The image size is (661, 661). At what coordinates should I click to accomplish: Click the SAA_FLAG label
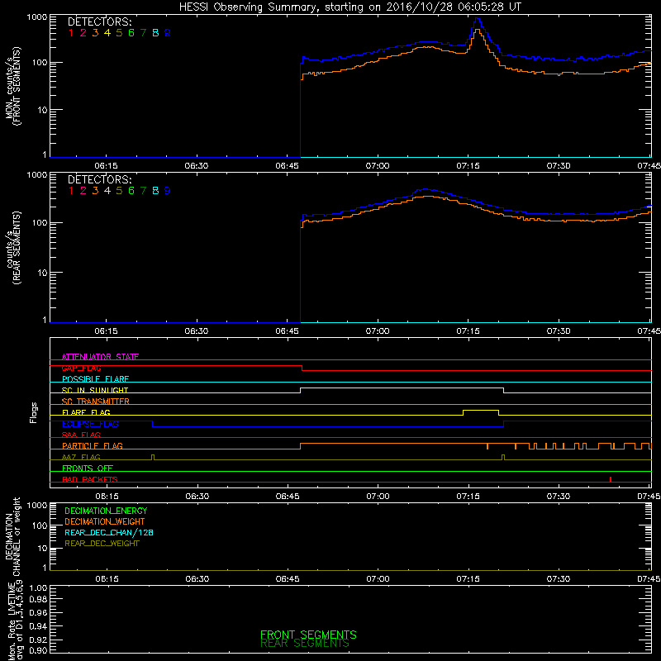click(x=81, y=435)
